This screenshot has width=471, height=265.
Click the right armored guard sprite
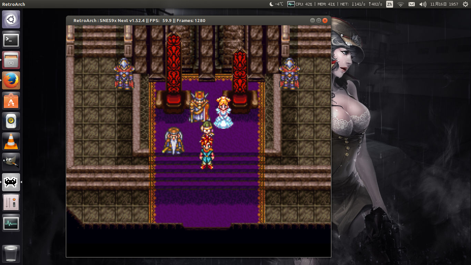tap(289, 73)
